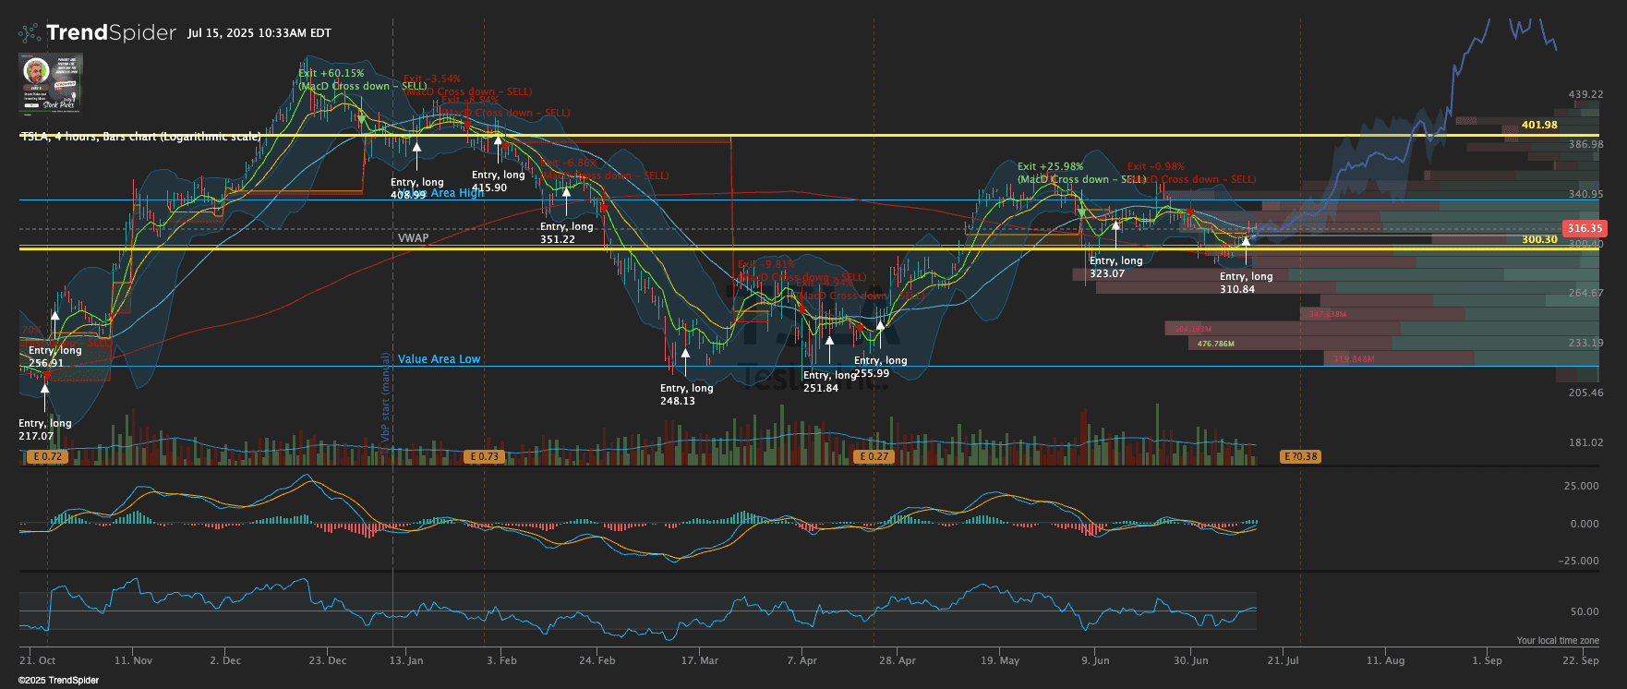This screenshot has width=1627, height=689.
Task: Click the 23. Dec date label
Action: click(328, 660)
